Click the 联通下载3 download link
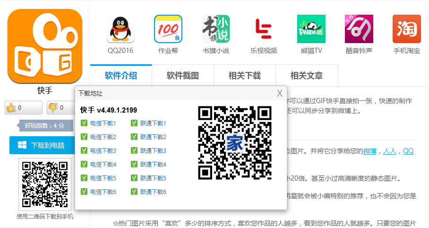This screenshot has height=228, width=429. point(153,151)
